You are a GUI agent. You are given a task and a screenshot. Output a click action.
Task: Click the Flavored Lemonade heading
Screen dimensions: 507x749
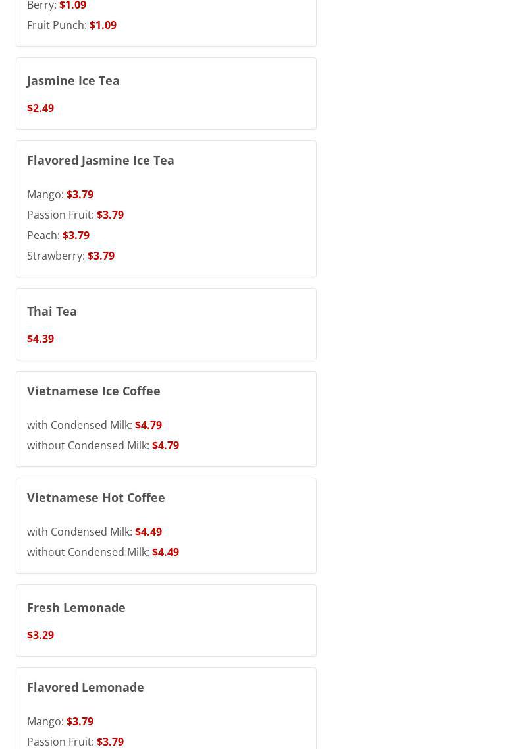pyautogui.click(x=86, y=687)
